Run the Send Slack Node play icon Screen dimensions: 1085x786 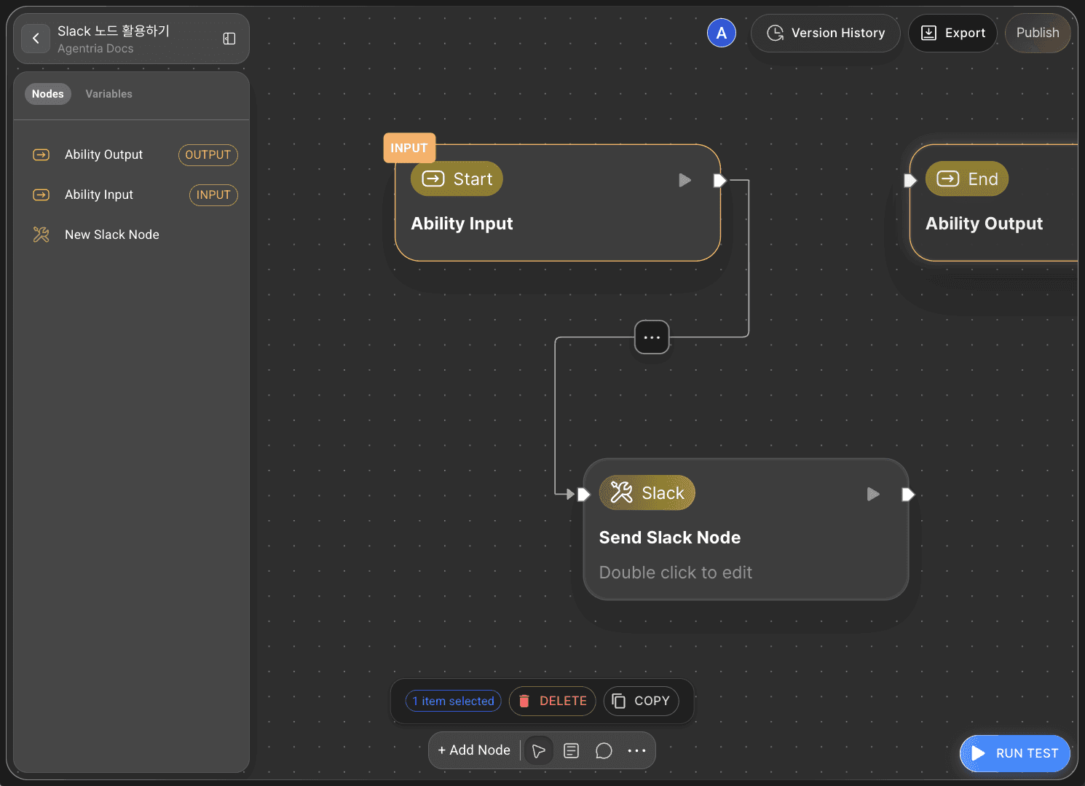point(873,495)
